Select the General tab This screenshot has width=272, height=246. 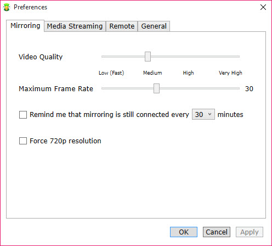pos(154,26)
